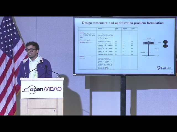Click the "Variable" table column header
The width and height of the screenshot is (177, 132).
pos(100,28)
